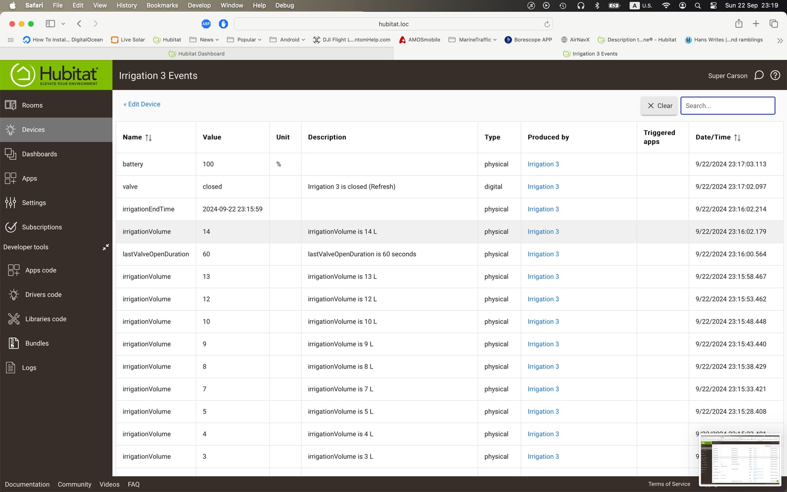The image size is (787, 492).
Task: Open the Community footer link
Action: point(75,484)
